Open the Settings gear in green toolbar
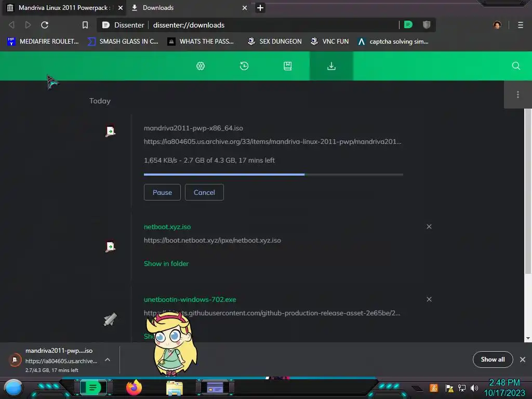This screenshot has width=532, height=399. click(x=201, y=66)
